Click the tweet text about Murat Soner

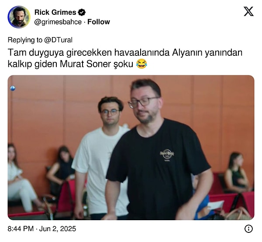coord(125,58)
